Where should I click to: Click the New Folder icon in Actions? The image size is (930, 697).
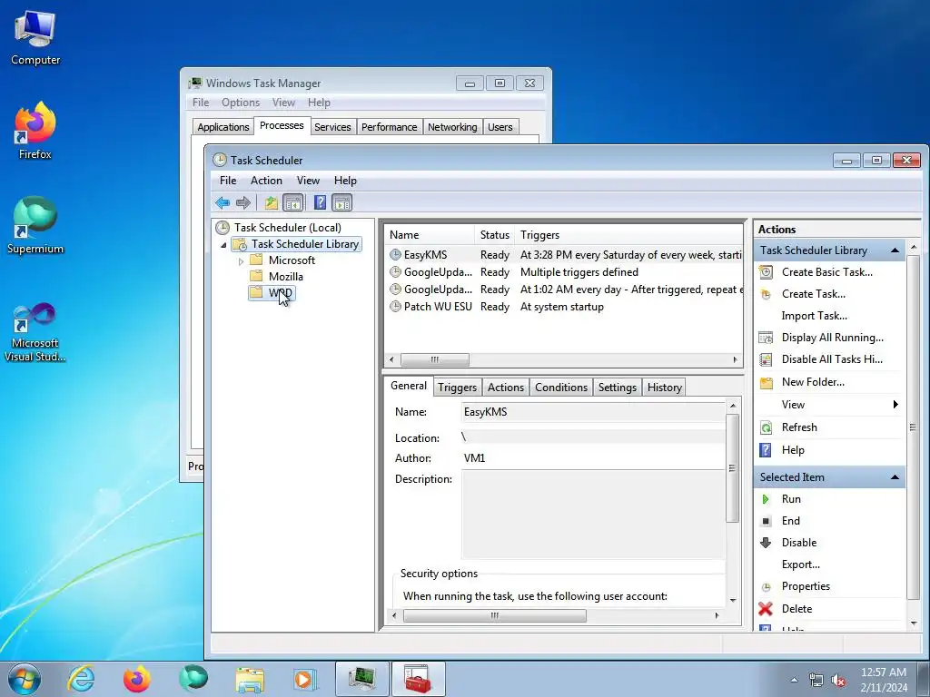[x=766, y=382]
